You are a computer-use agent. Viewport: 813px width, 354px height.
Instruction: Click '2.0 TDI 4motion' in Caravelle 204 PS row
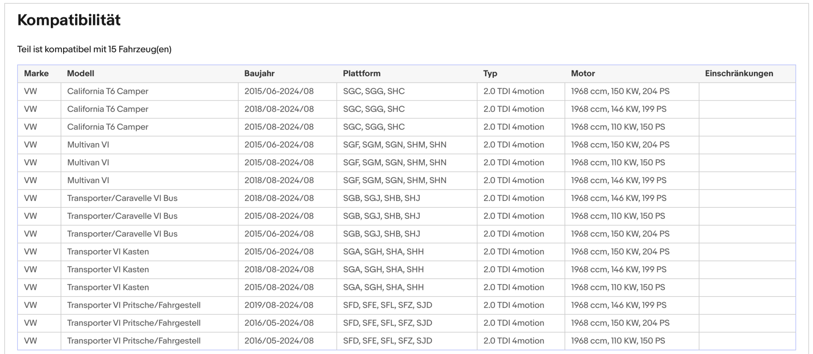click(x=514, y=234)
